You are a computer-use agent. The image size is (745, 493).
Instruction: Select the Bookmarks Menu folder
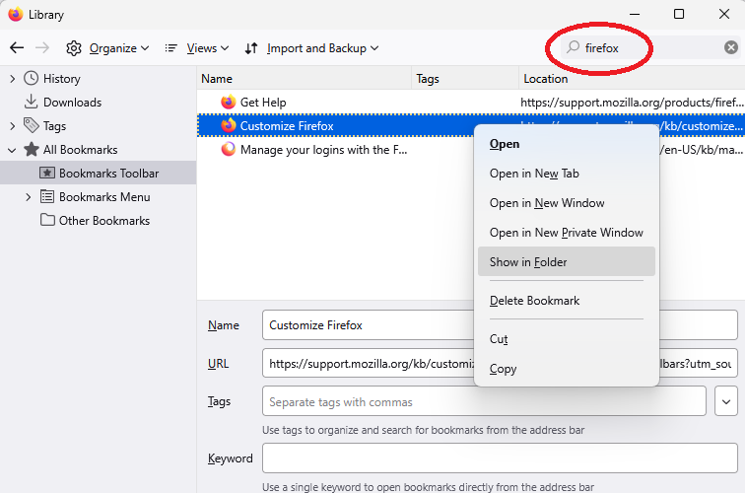104,197
